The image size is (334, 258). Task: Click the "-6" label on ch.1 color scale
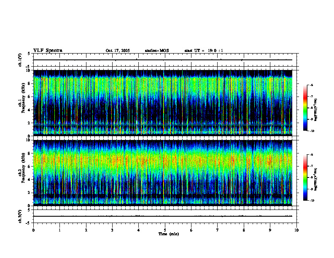[311, 85]
